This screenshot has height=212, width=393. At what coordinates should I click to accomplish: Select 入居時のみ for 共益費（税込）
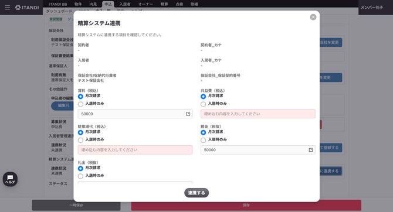click(x=204, y=104)
